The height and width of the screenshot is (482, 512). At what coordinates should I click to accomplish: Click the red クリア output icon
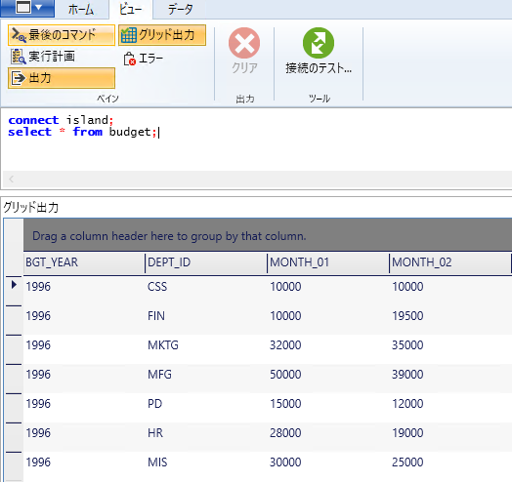click(x=244, y=43)
